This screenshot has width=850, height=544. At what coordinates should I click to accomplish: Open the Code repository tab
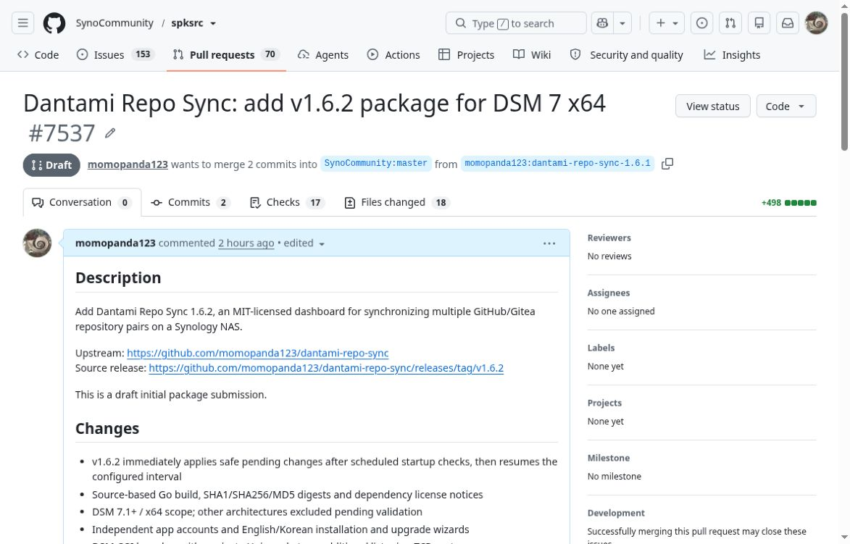point(38,55)
